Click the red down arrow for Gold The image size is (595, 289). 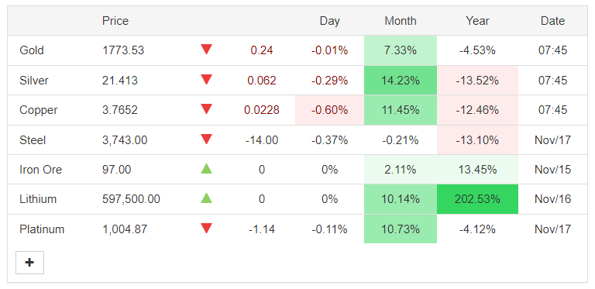coord(206,50)
